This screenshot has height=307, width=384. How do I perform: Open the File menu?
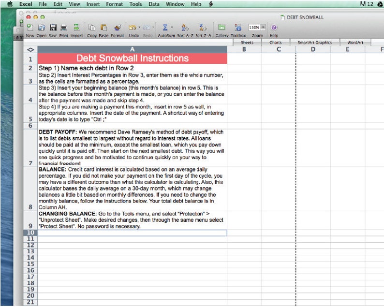coord(43,4)
